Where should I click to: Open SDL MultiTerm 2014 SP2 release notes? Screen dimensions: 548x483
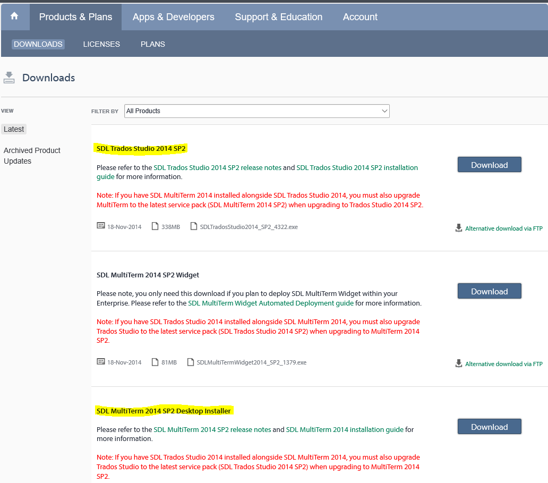212,429
